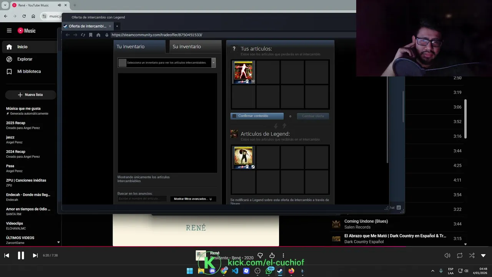Mute the René YouTube Music Chrome tab
This screenshot has width=492, height=277.
pos(59,5)
